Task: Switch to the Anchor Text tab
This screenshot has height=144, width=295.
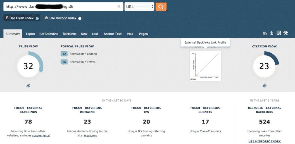Action: [113, 34]
